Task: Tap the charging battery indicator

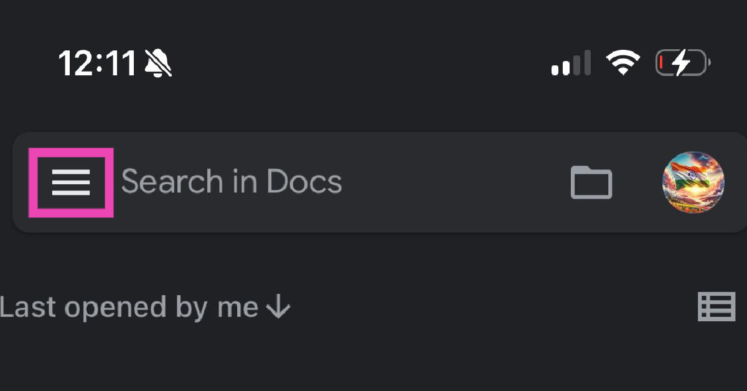Action: pyautogui.click(x=682, y=63)
